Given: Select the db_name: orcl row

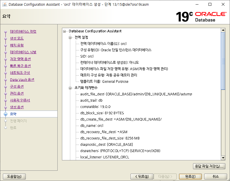Looking at the screenshot, I should tap(92, 125).
